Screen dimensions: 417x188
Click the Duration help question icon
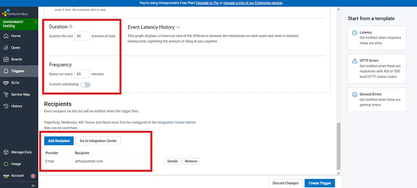[x=71, y=27]
